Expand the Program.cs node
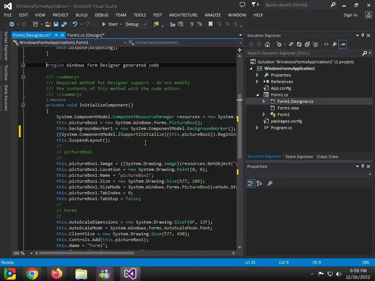The image size is (375, 281). click(x=257, y=128)
